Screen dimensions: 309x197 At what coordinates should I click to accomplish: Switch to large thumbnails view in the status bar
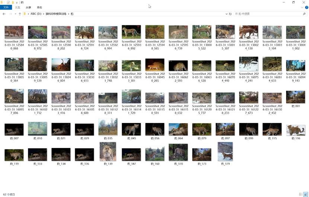306,194
